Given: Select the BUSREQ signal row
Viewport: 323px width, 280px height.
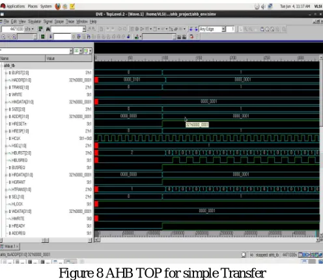Looking at the screenshot, I should [x=46, y=167].
